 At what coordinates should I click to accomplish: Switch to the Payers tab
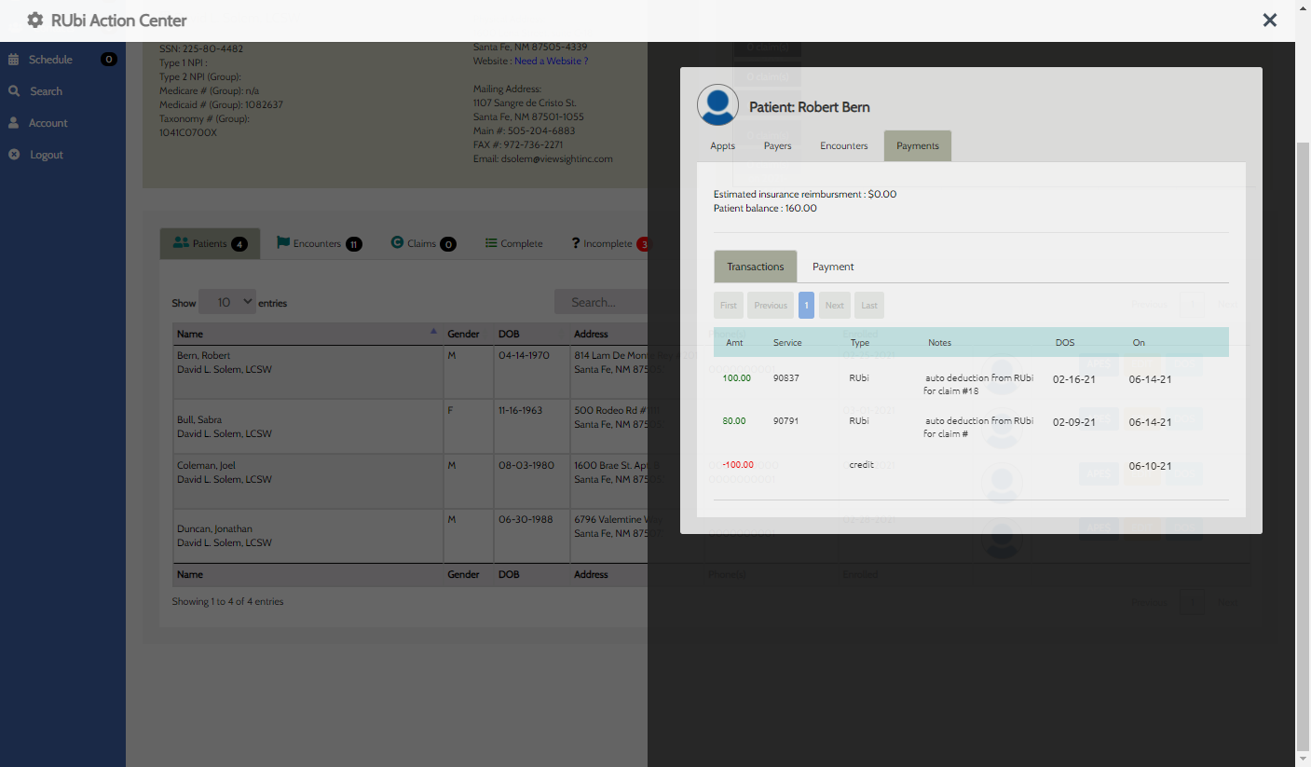[777, 146]
